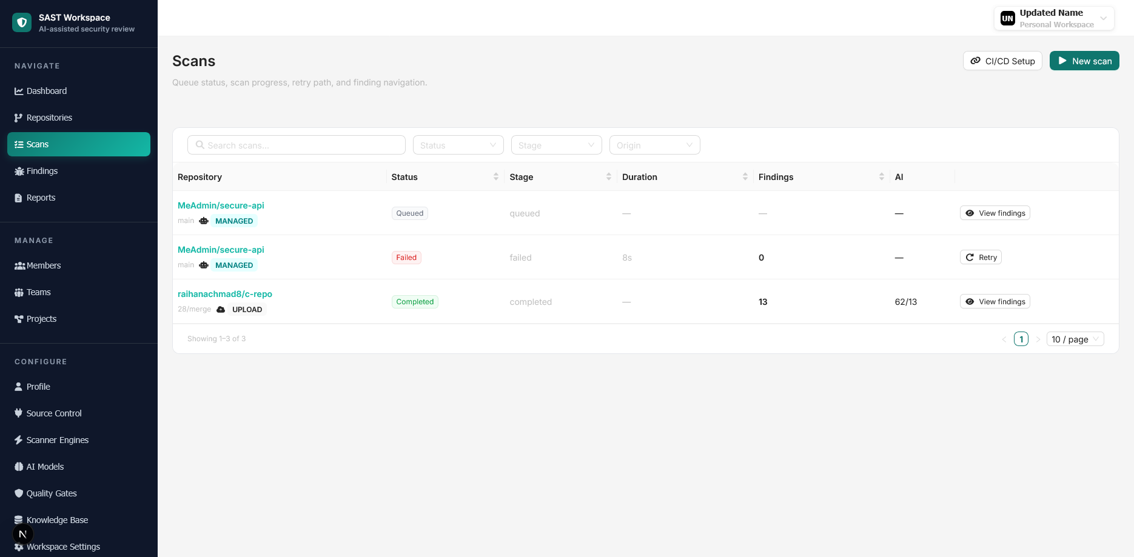The height and width of the screenshot is (557, 1134).
Task: Open Dashboard from the sidebar
Action: [x=79, y=91]
